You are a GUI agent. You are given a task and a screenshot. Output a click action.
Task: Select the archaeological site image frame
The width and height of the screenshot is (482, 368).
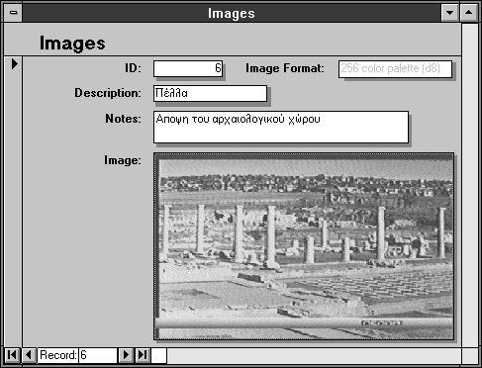click(304, 246)
